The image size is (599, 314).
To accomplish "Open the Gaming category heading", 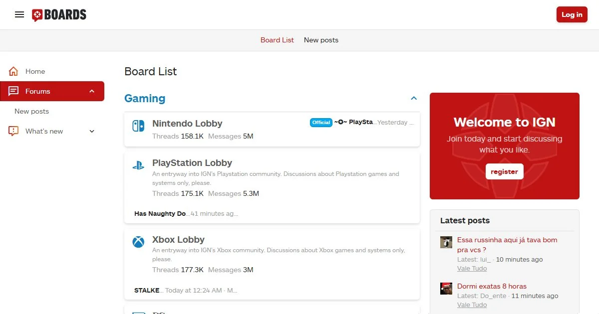I will (x=145, y=98).
